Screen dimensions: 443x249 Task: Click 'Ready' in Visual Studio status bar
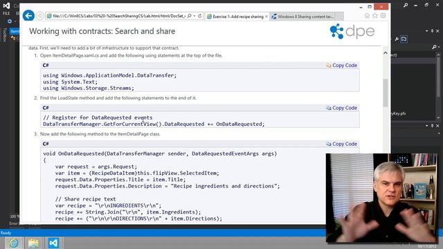pyautogui.click(x=6, y=233)
